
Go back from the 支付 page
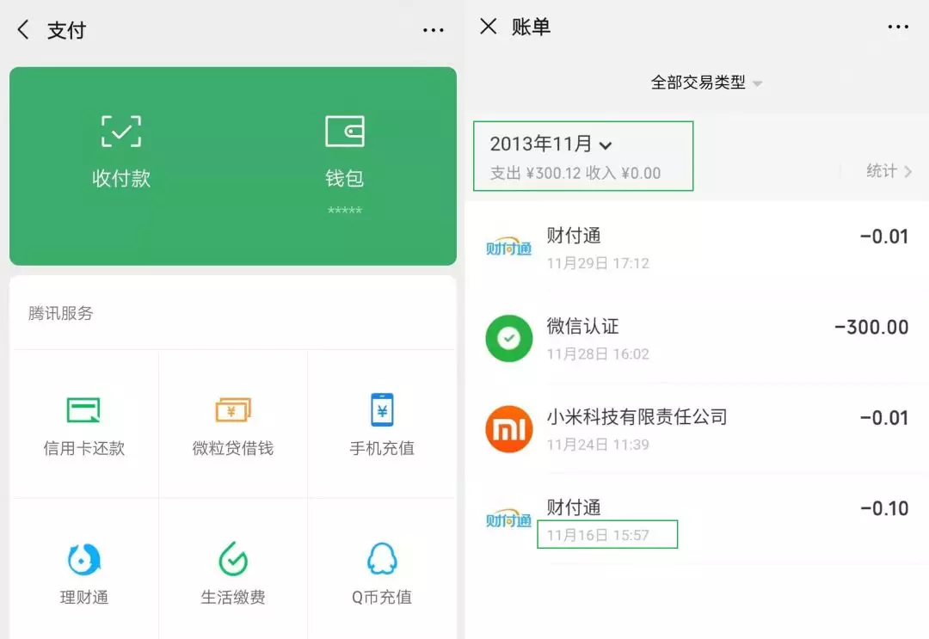(24, 30)
